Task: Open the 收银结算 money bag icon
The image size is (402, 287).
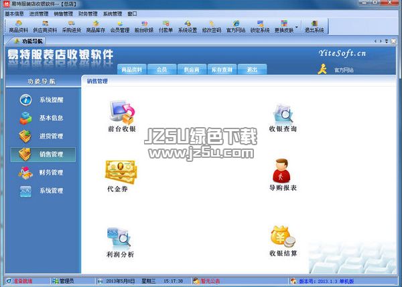Action: tap(283, 241)
